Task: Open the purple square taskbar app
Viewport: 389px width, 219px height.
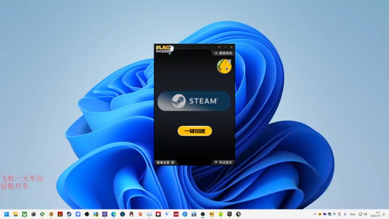Action: point(105,214)
